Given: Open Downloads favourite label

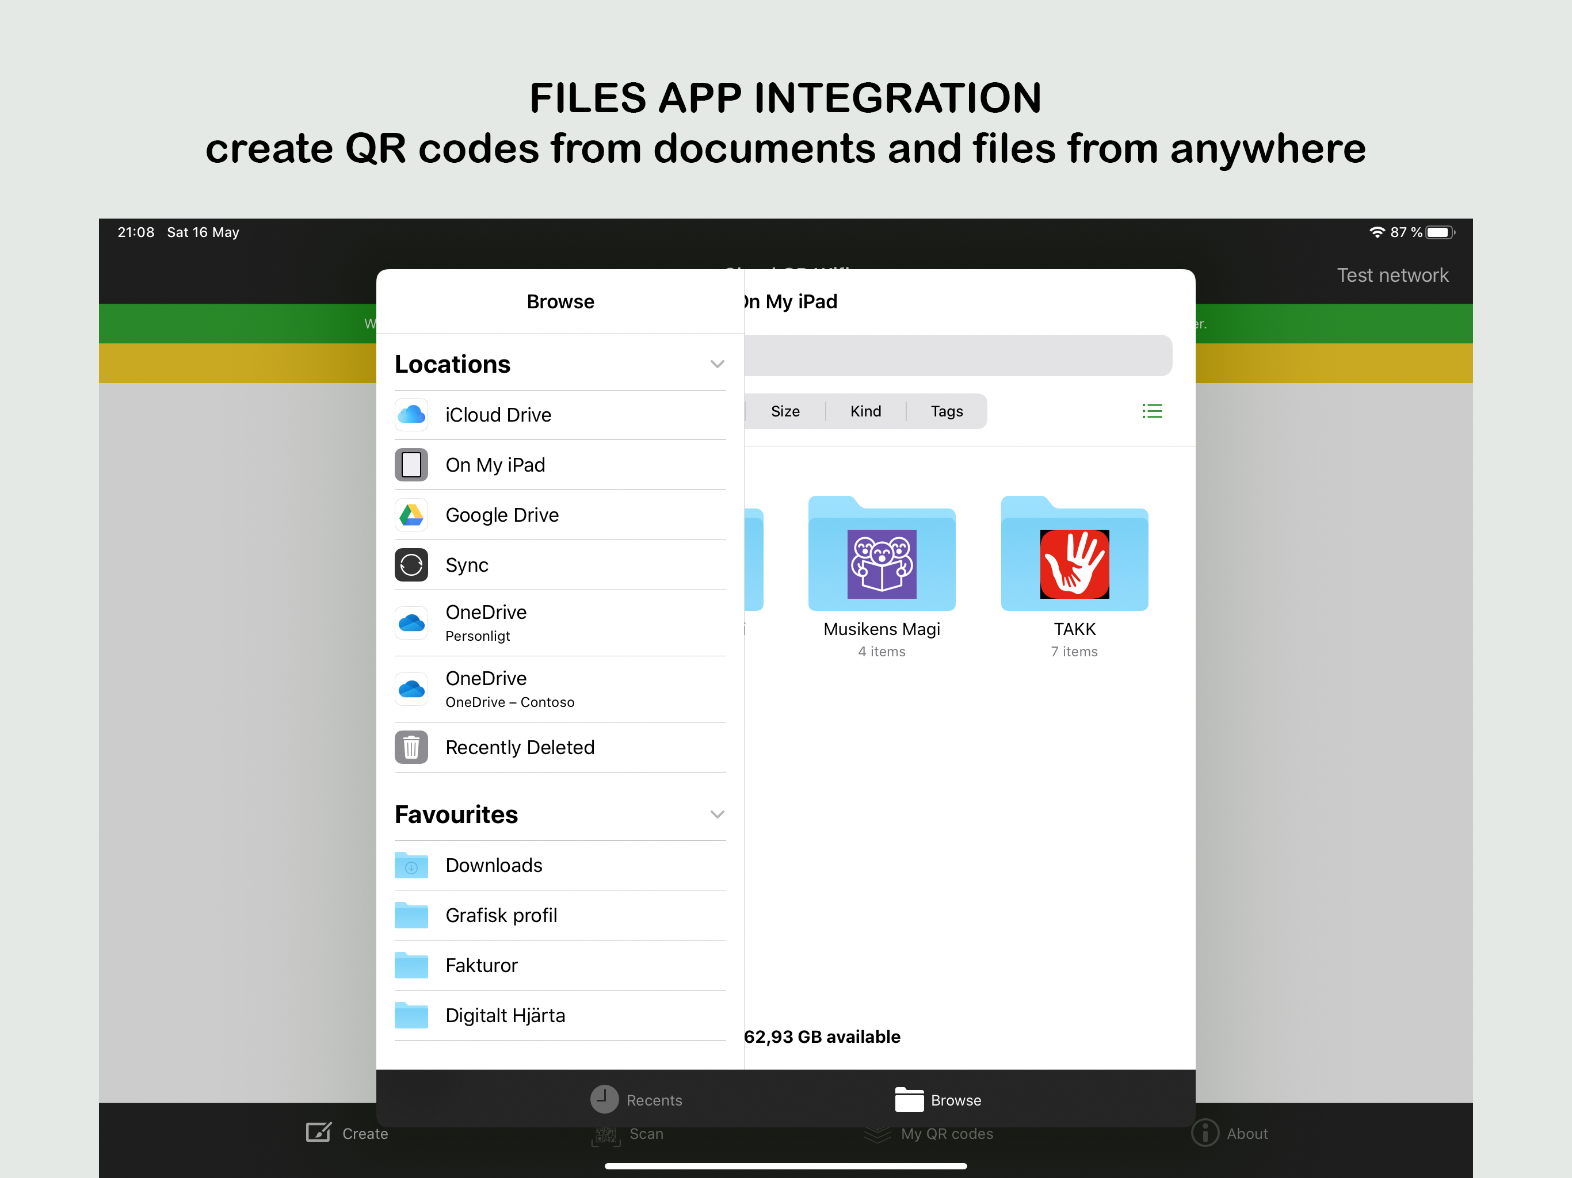Looking at the screenshot, I should [x=494, y=866].
